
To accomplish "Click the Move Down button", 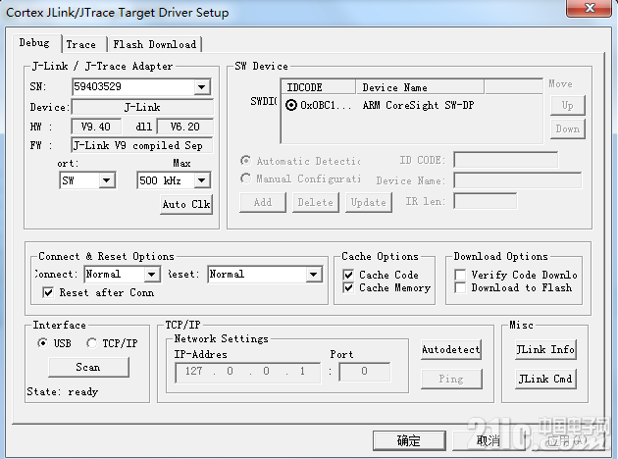I will tap(568, 128).
